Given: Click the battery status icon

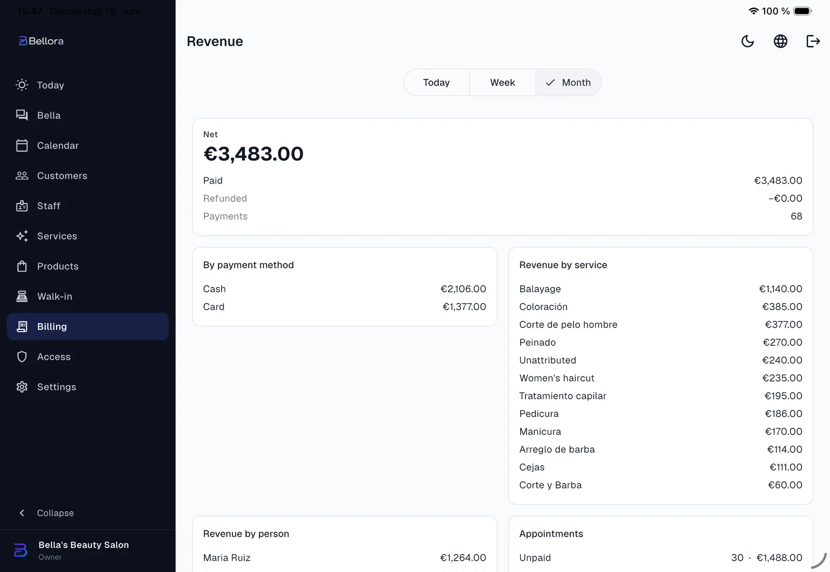Looking at the screenshot, I should point(803,11).
